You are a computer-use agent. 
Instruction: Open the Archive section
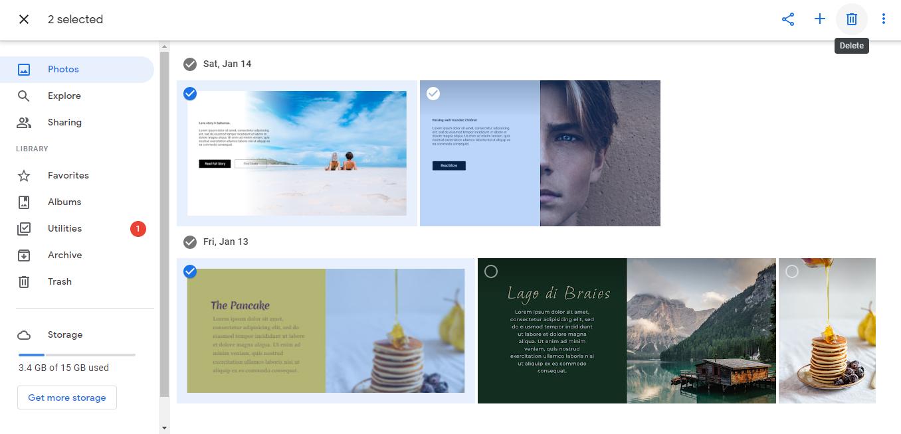[x=64, y=255]
